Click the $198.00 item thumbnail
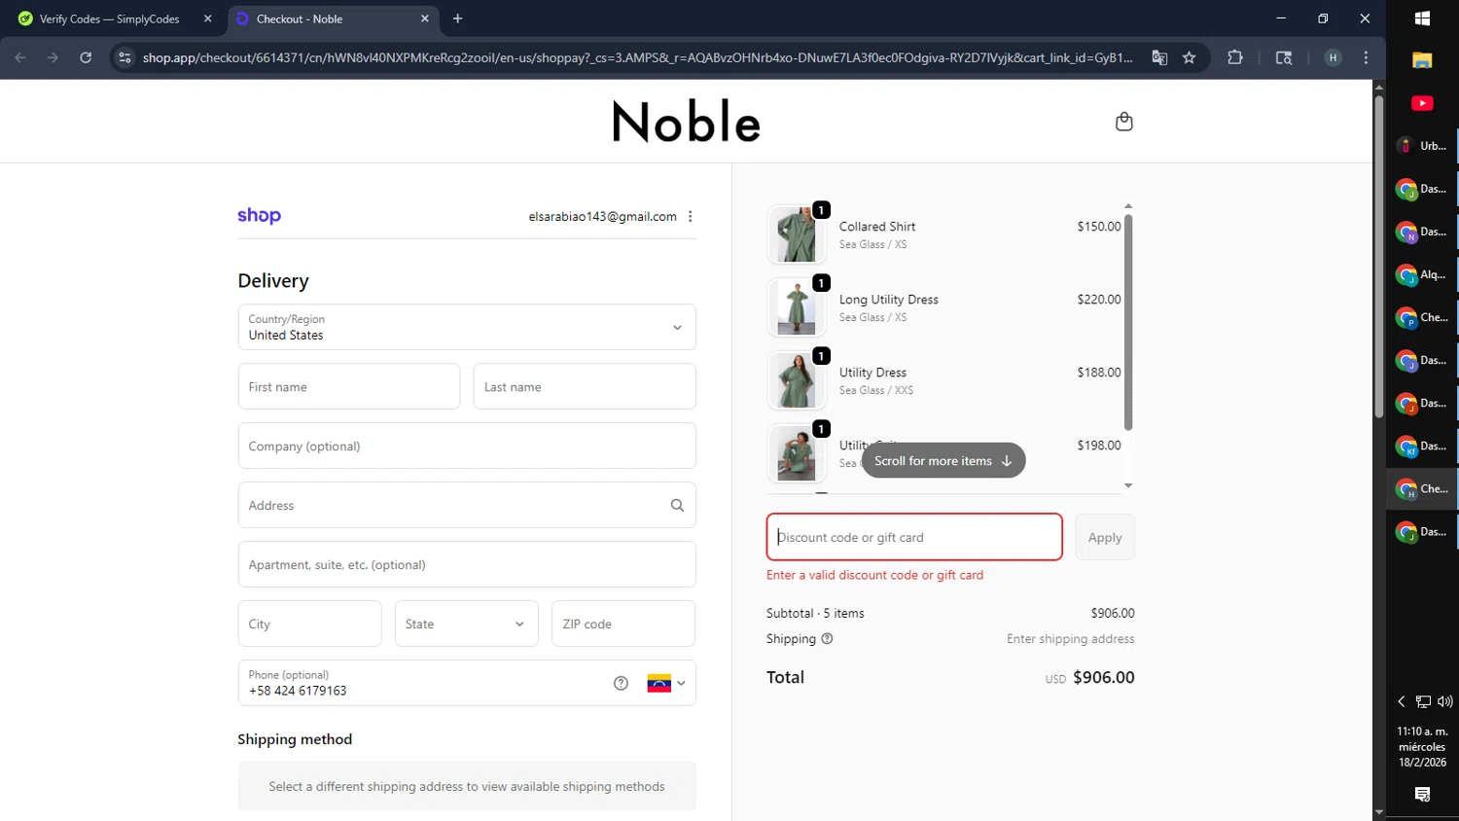The image size is (1459, 821). (x=796, y=453)
